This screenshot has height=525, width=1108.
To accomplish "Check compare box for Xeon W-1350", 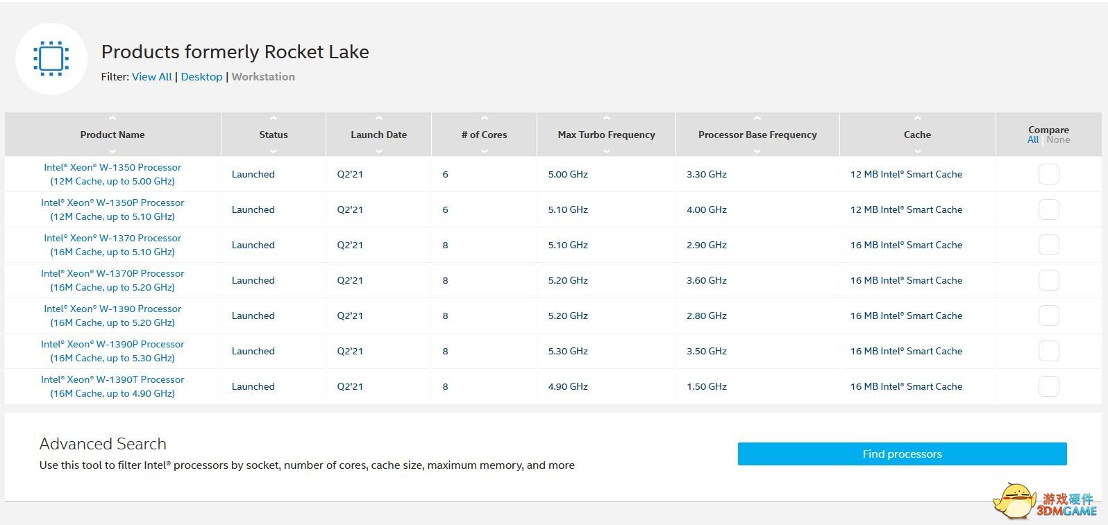I will 1048,174.
